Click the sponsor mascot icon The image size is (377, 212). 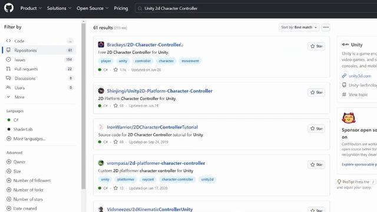(x=349, y=118)
